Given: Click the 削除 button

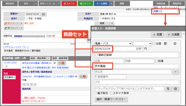Looking at the screenshot, I should [x=122, y=4].
